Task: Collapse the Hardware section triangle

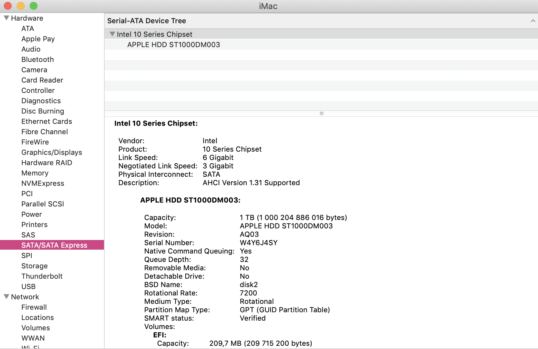Action: click(6, 18)
